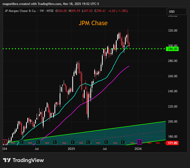Open the USD currency dropdown
This screenshot has height=168, width=190.
[x=176, y=11]
